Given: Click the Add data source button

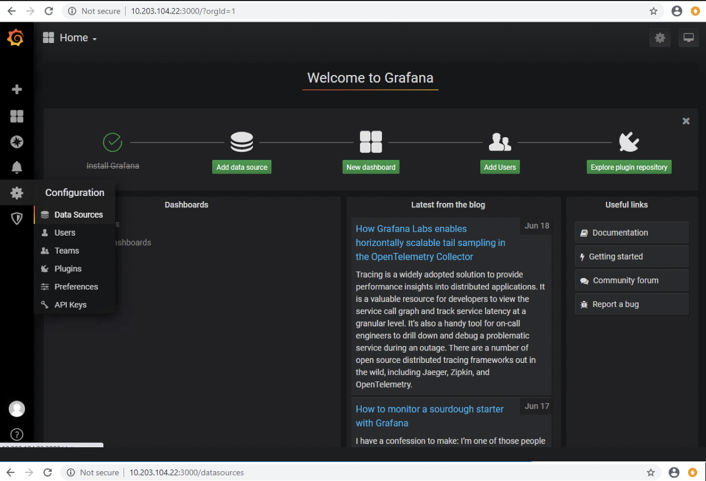Looking at the screenshot, I should 241,167.
